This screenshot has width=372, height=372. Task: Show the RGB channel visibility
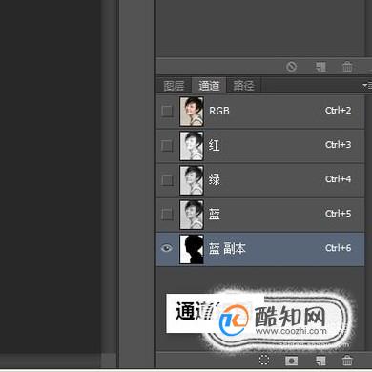[x=167, y=112]
